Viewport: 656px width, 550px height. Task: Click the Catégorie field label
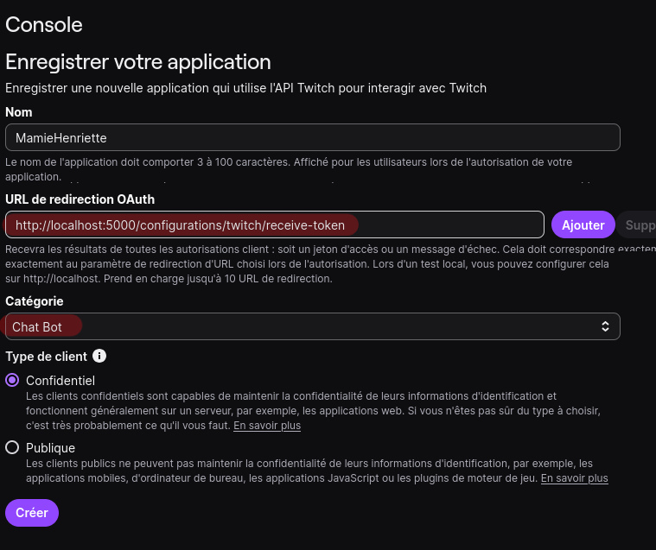coord(35,300)
